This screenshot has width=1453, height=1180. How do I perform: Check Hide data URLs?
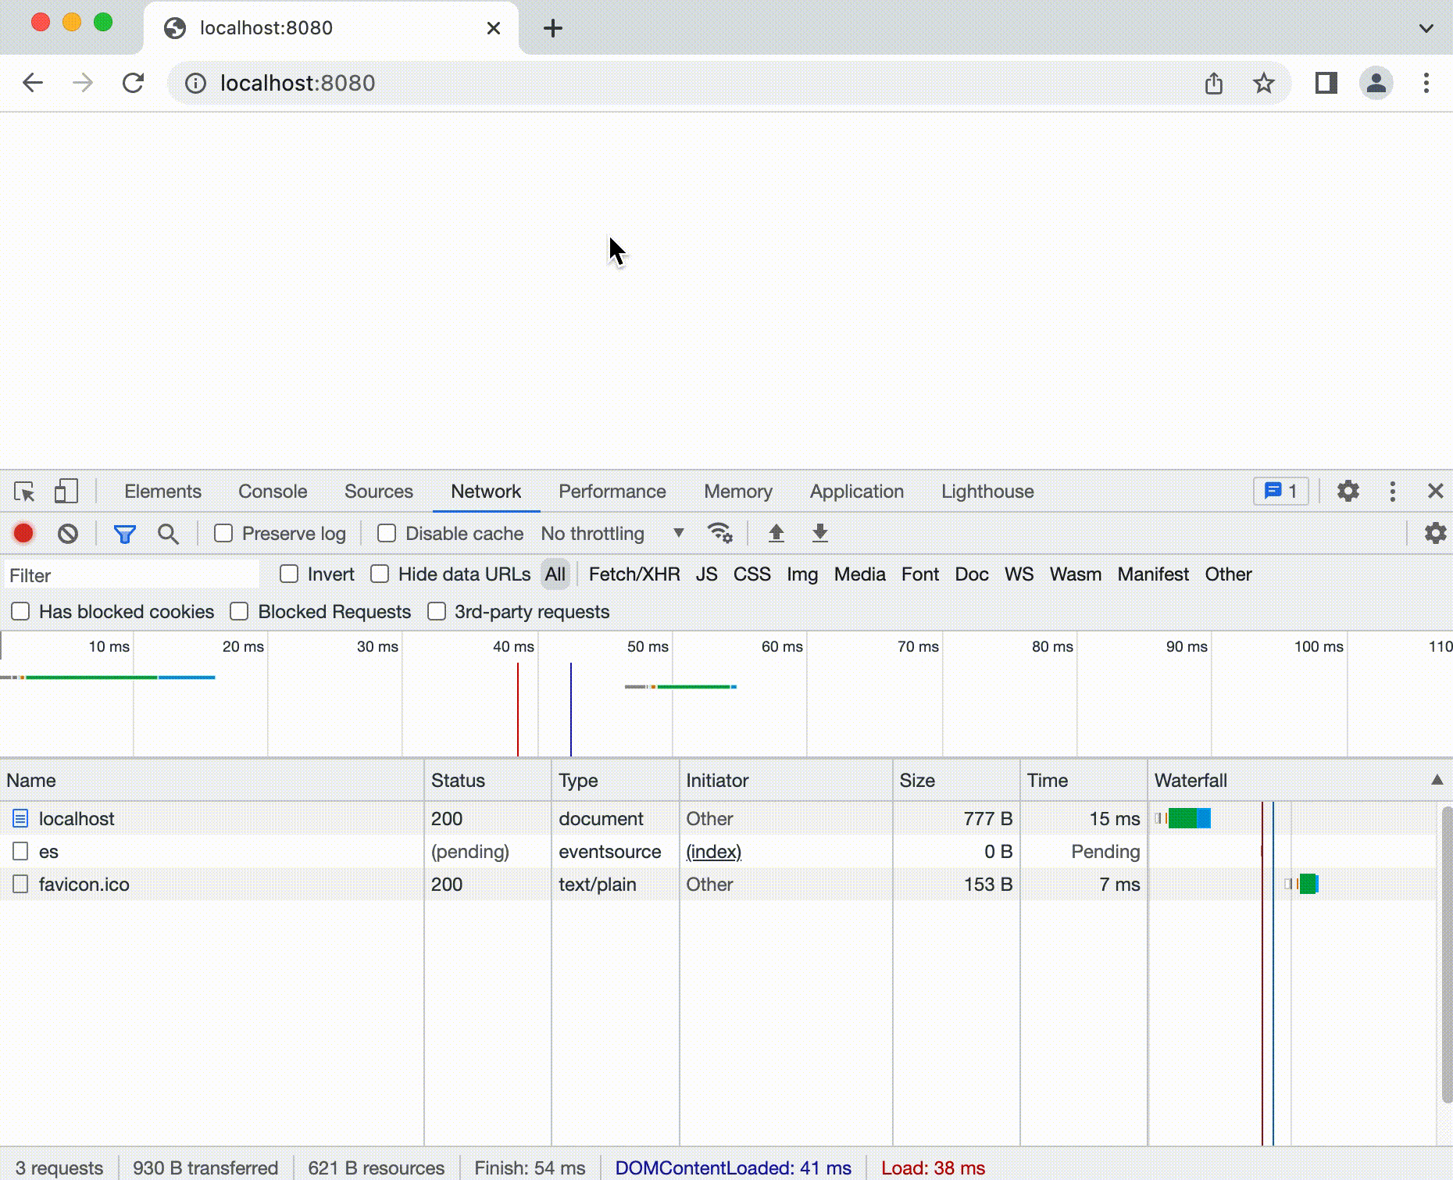(380, 574)
